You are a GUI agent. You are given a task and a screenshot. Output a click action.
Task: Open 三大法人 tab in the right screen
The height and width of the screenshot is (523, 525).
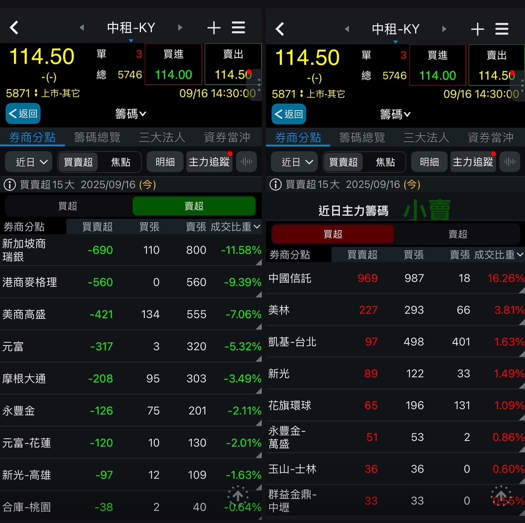[426, 138]
